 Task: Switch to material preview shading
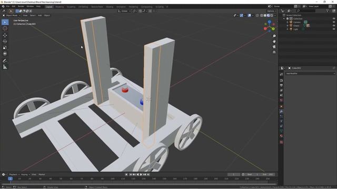click(x=269, y=15)
